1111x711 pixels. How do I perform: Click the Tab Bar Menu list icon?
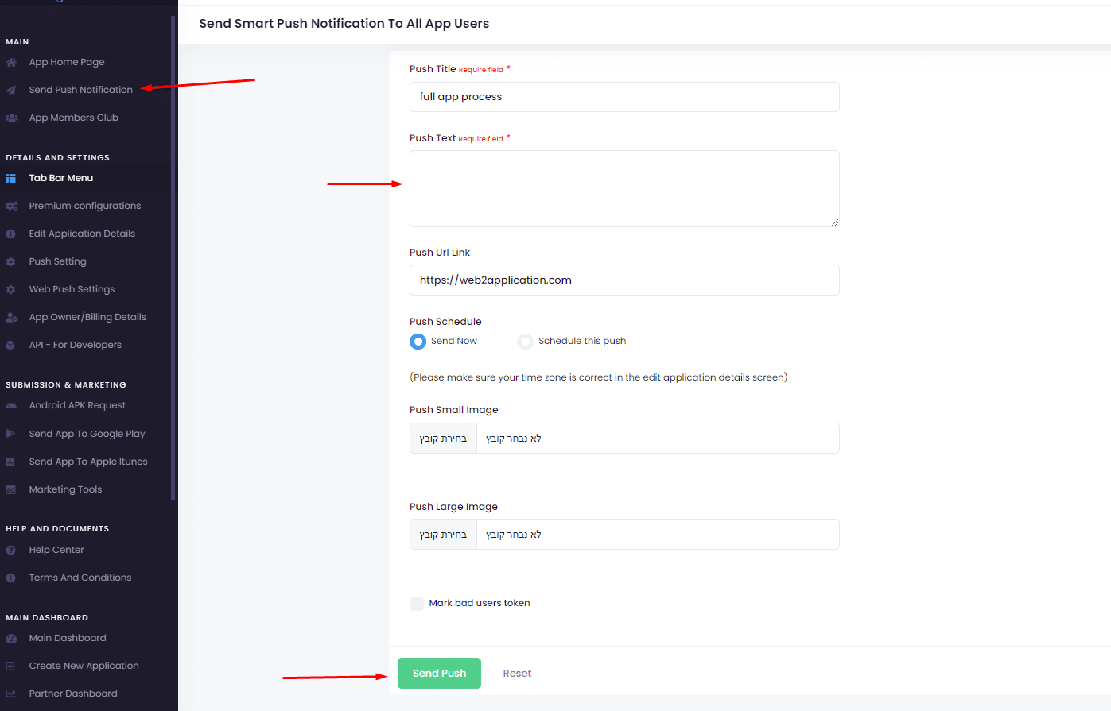(13, 177)
